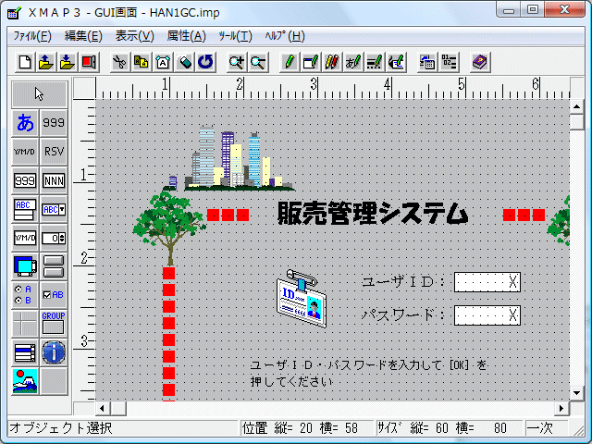Click the window with pencil icon
This screenshot has width=592, height=444.
311,62
